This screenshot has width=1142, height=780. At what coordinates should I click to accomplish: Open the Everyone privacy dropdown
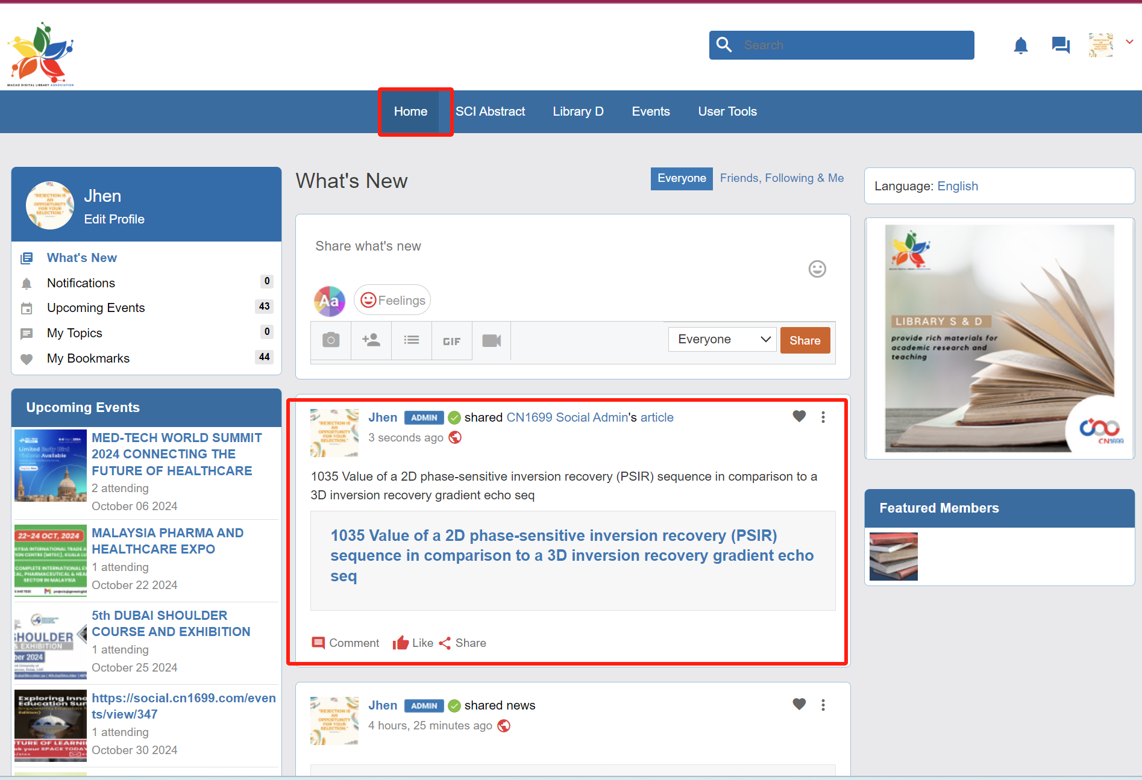722,340
